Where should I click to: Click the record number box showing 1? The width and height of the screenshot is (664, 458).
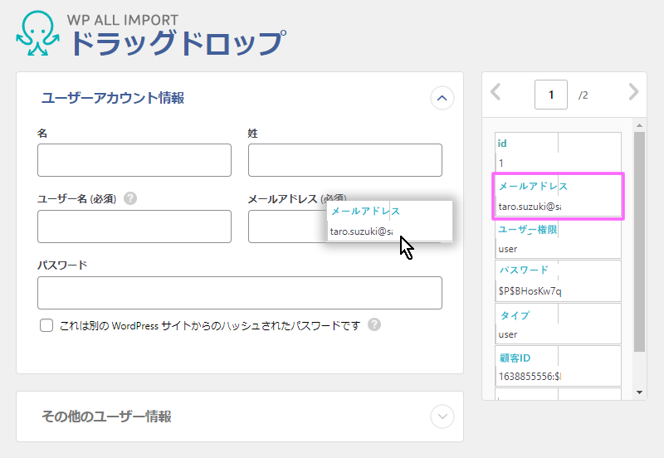pos(551,95)
